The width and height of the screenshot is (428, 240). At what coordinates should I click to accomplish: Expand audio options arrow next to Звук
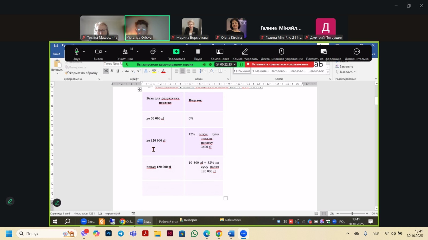pyautogui.click(x=84, y=52)
